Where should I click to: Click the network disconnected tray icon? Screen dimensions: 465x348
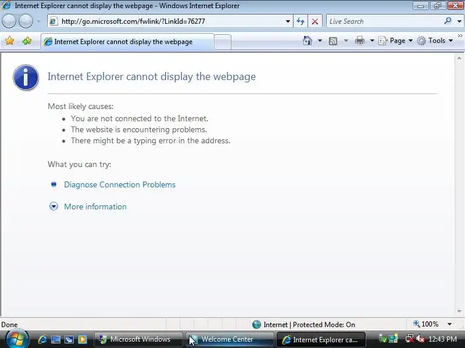[410, 338]
